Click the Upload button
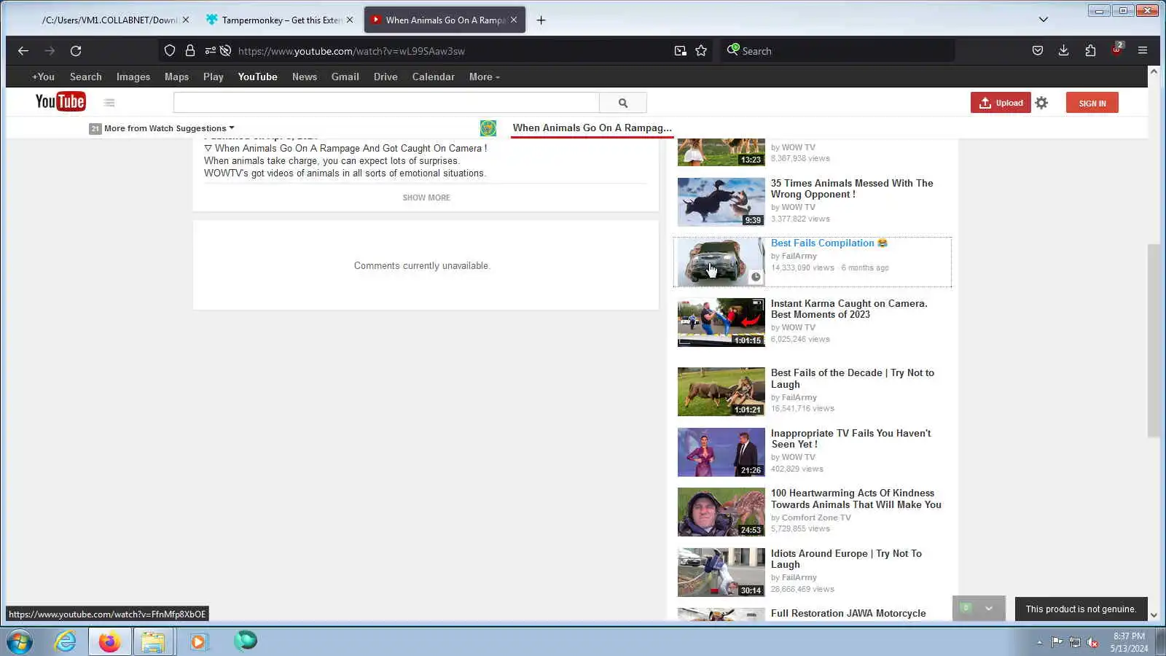Screen dimensions: 1166x656 [x=1001, y=103]
